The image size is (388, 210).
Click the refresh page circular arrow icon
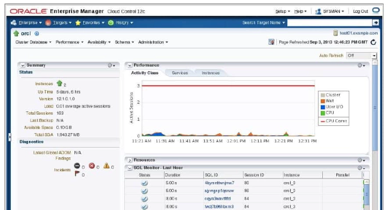[374, 42]
